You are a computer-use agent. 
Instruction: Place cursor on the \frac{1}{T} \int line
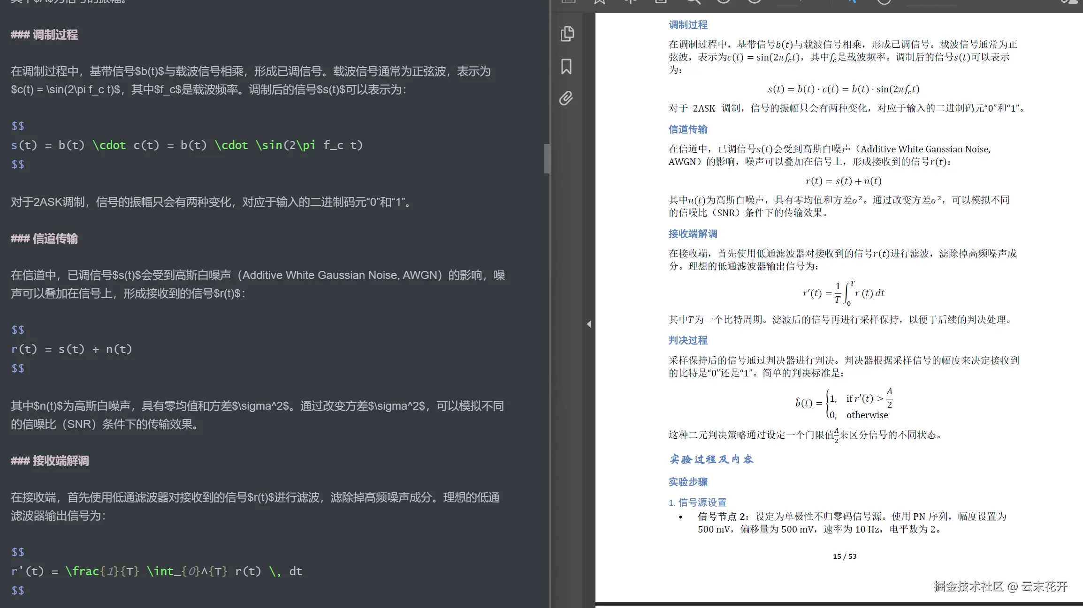click(156, 571)
